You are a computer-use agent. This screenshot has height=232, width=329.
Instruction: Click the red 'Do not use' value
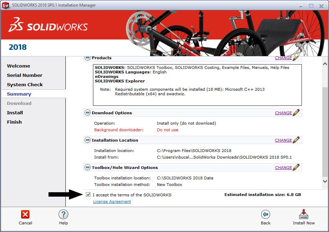pyautogui.click(x=167, y=130)
